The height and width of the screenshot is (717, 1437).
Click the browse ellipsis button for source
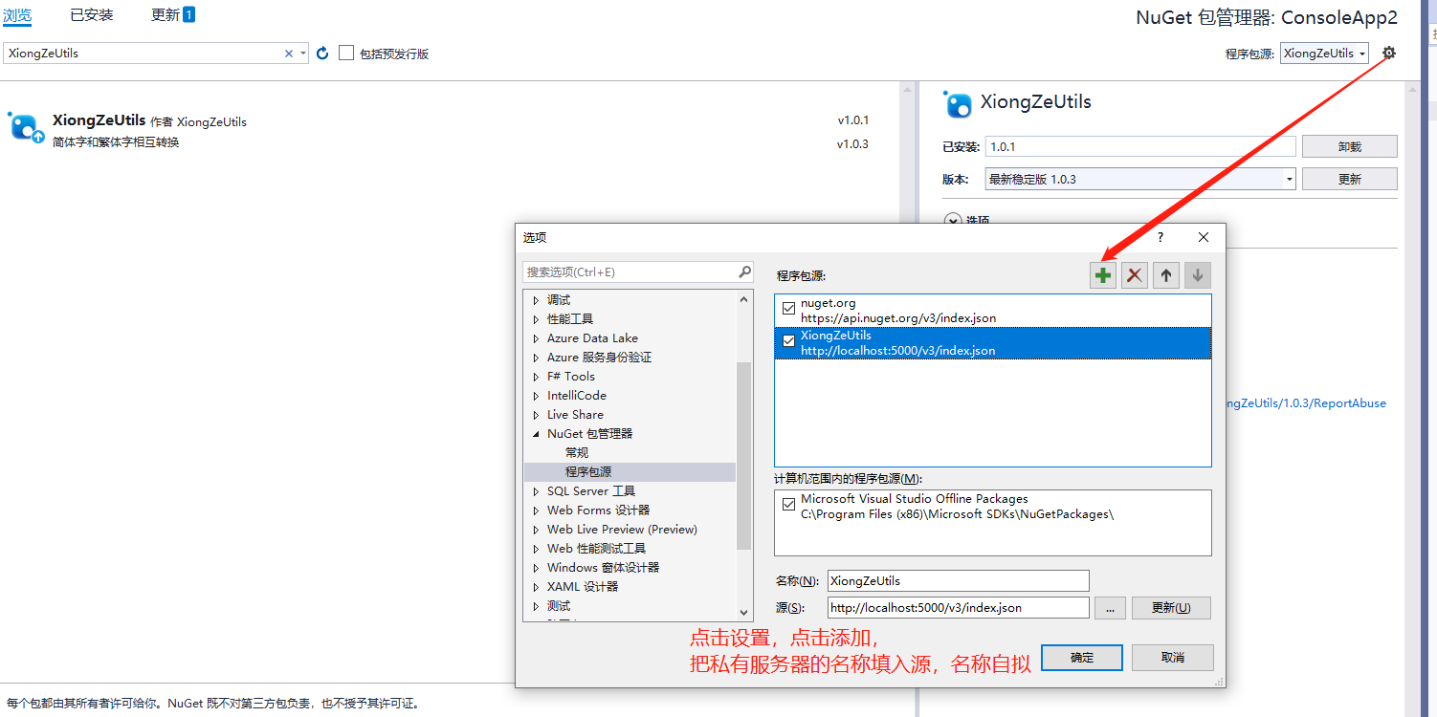[1110, 608]
